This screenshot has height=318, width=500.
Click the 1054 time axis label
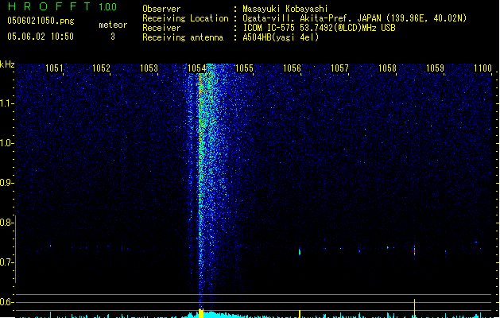point(197,68)
